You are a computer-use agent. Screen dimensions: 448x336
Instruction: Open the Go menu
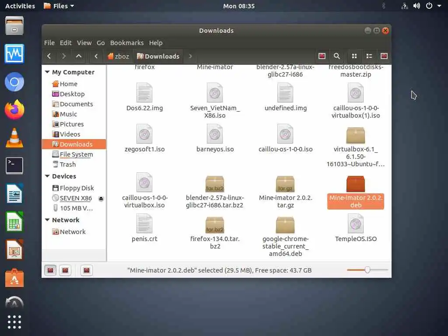(x=101, y=43)
